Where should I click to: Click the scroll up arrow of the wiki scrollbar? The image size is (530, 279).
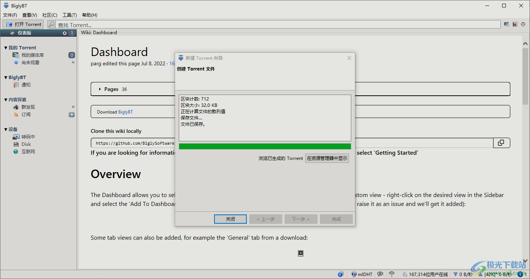[525, 43]
